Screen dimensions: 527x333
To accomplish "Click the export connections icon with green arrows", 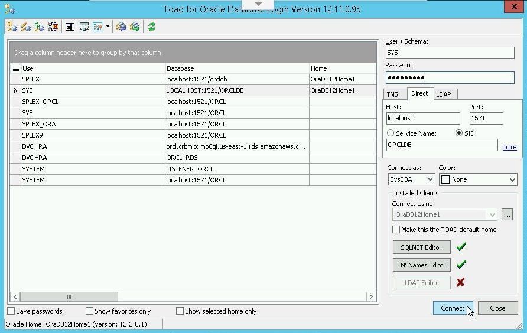I will [135, 27].
